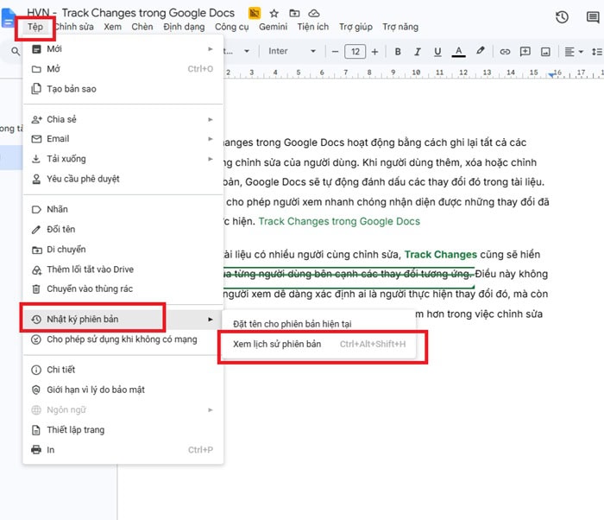Select Giới hạn vì lý do bảo mật

(123, 390)
